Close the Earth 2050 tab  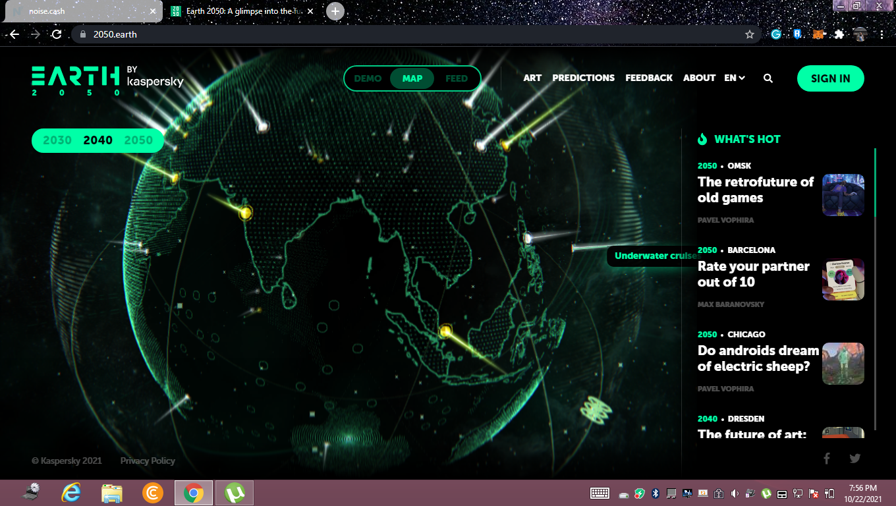310,11
